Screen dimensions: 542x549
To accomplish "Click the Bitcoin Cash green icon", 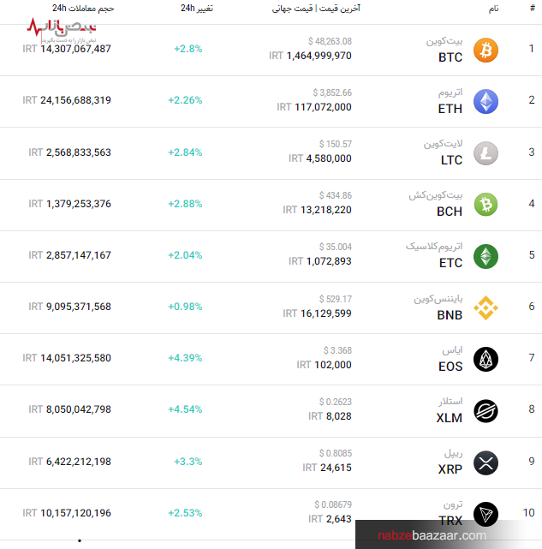I will pyautogui.click(x=485, y=205).
